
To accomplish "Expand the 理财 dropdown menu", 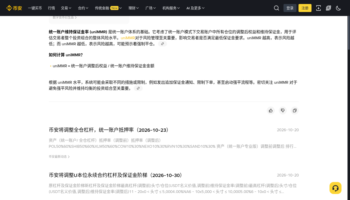I will [x=134, y=8].
